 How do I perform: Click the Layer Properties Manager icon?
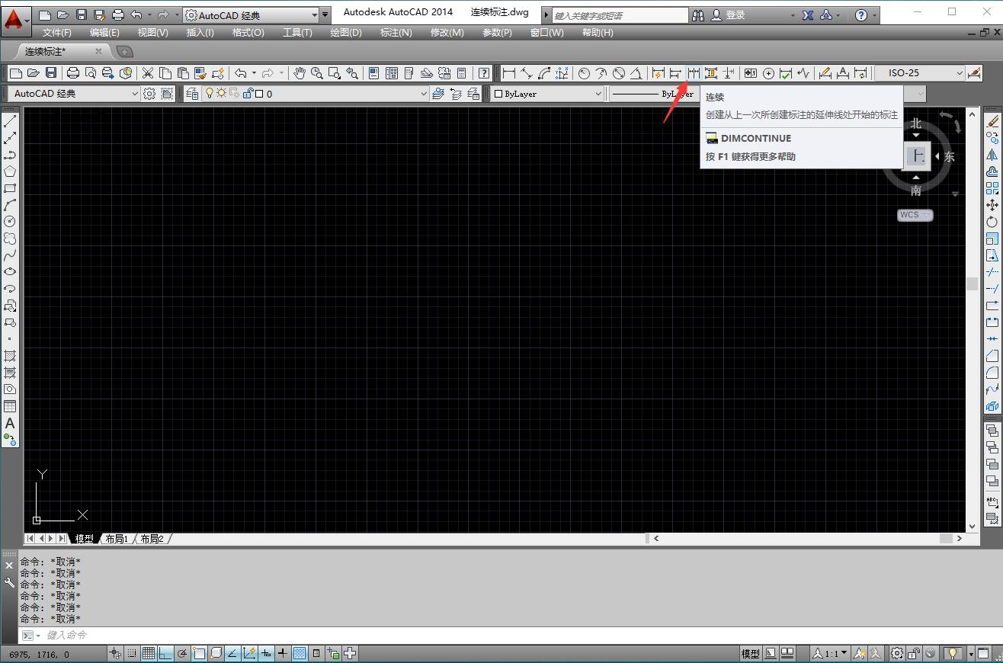coord(192,93)
